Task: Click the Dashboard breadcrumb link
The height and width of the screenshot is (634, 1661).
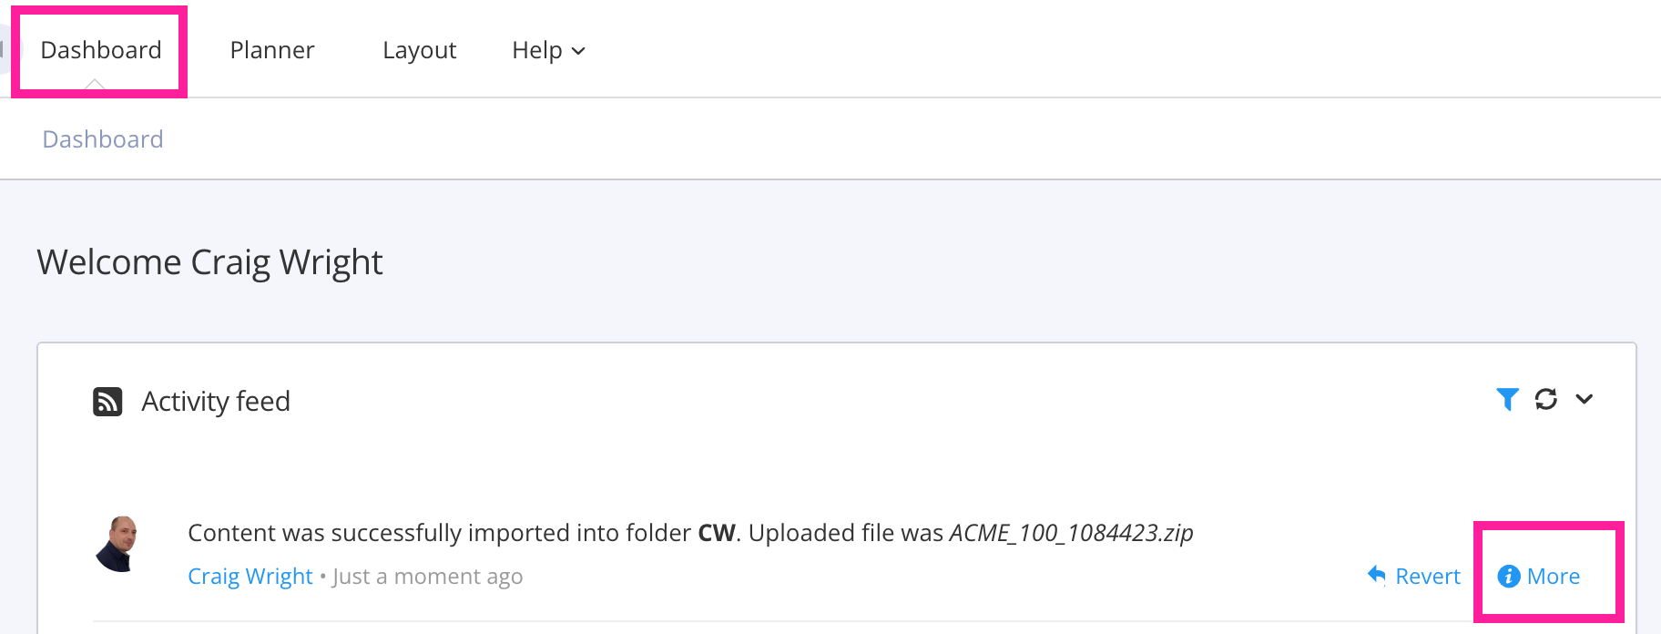Action: click(102, 138)
